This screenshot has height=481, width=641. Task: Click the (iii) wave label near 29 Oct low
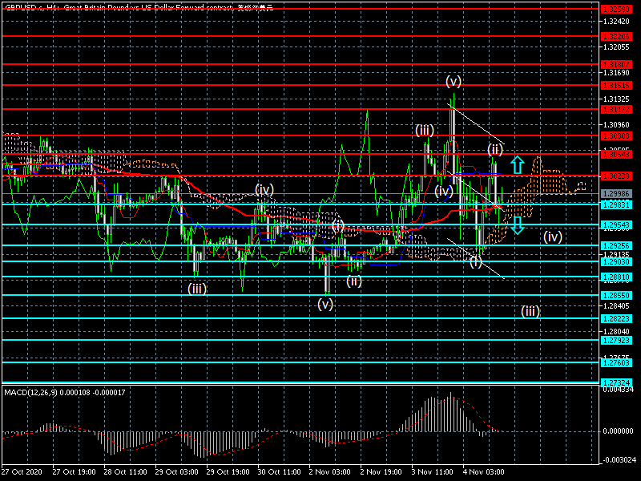click(x=198, y=289)
